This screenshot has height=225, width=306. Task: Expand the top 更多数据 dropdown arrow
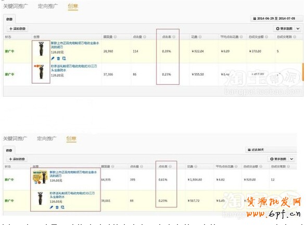click(x=298, y=29)
